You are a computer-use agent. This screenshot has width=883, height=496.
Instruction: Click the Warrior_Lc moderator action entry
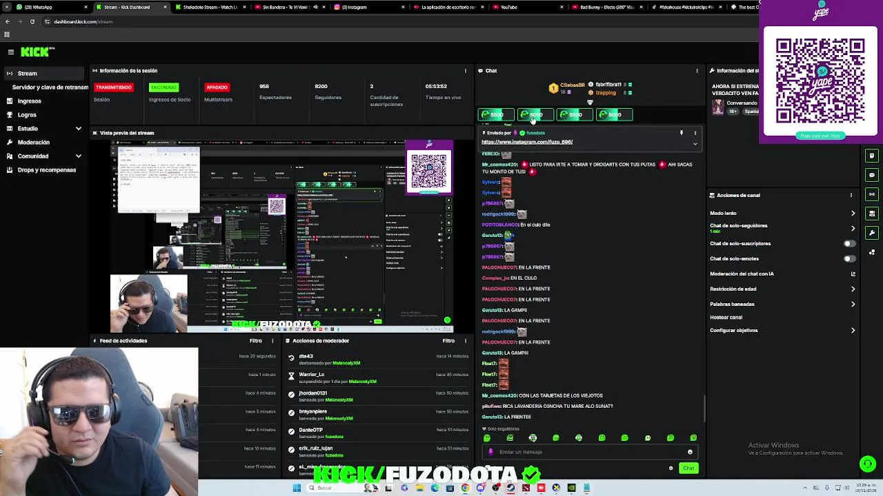[x=378, y=378]
